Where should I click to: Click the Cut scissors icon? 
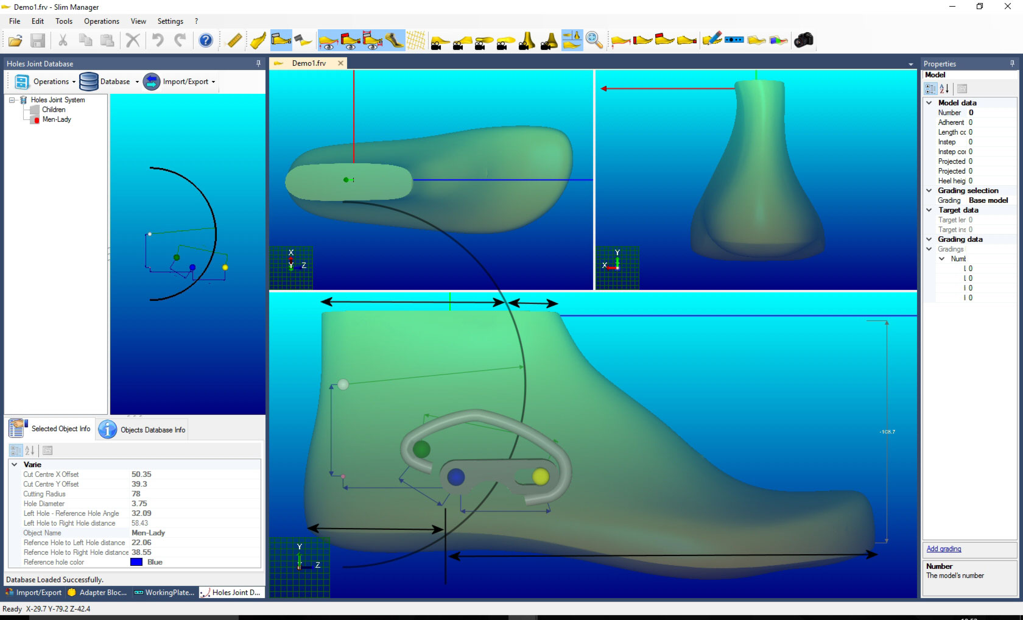pyautogui.click(x=63, y=41)
